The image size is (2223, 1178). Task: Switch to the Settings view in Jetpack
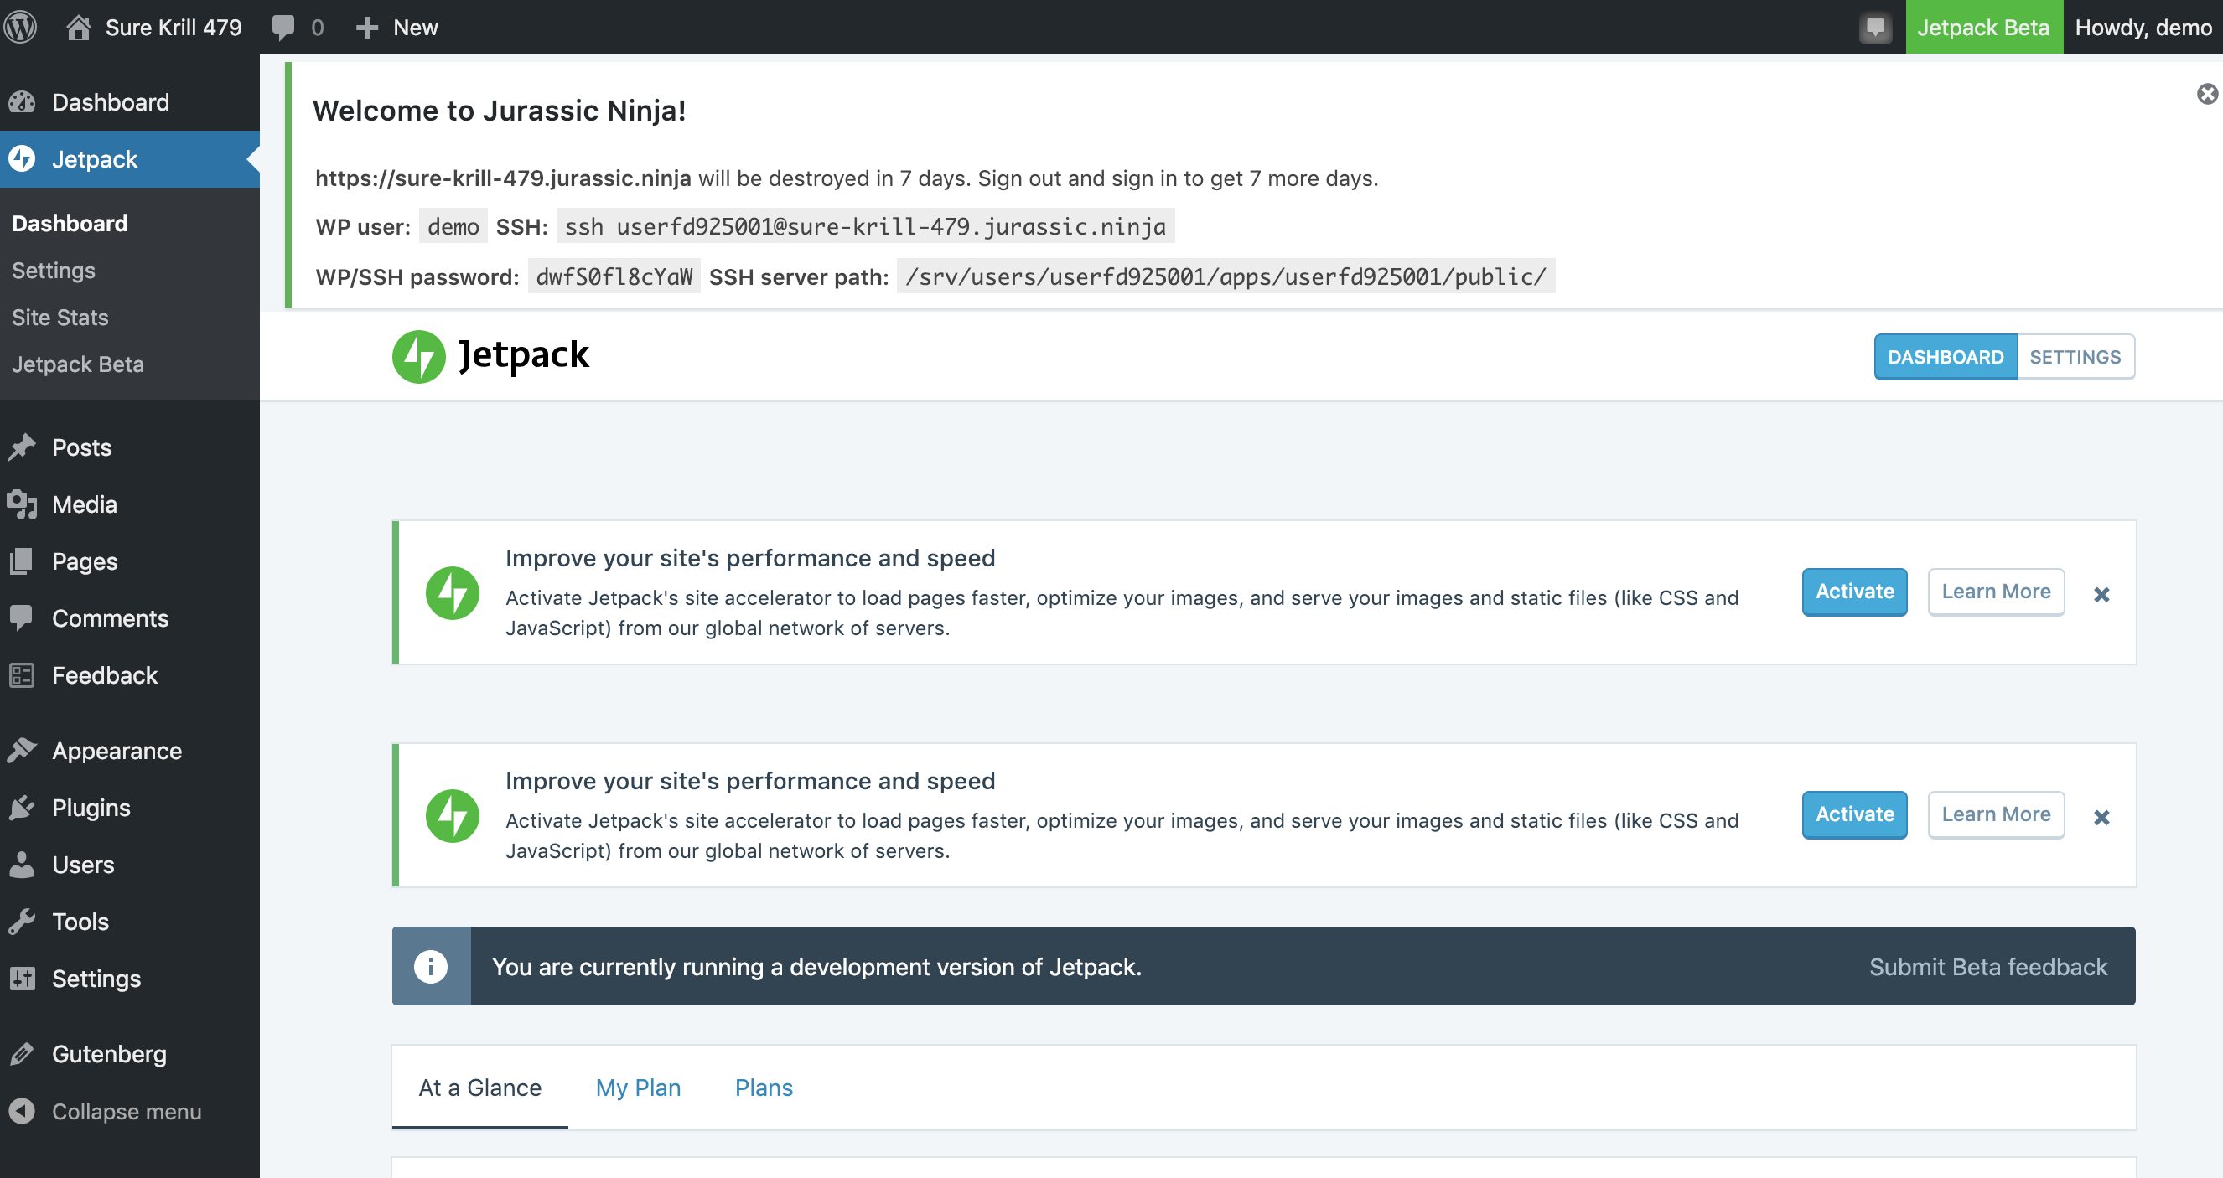pyautogui.click(x=2075, y=356)
